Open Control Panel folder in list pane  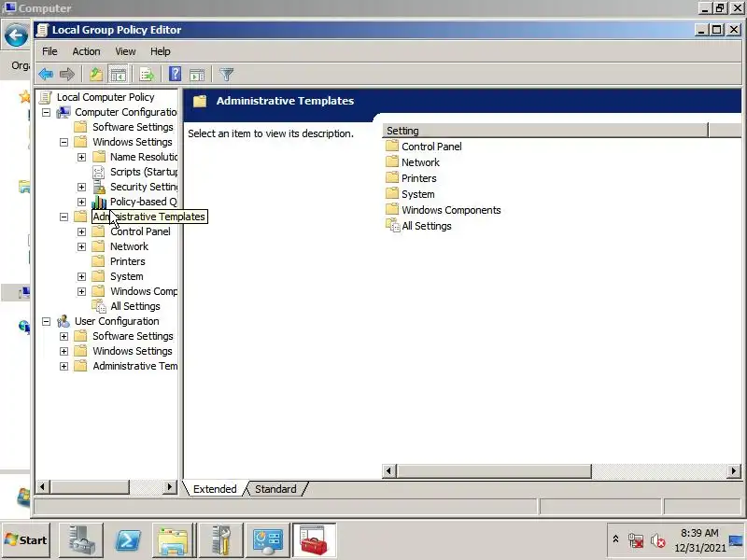tap(431, 147)
